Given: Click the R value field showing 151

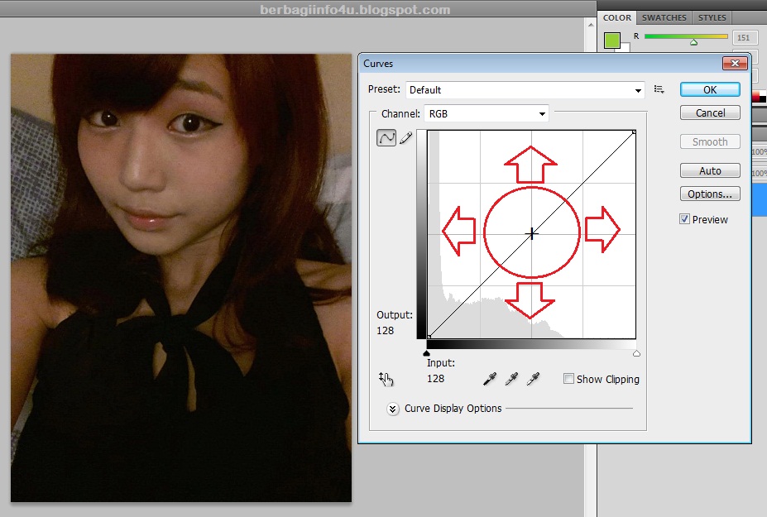Looking at the screenshot, I should click(x=744, y=38).
